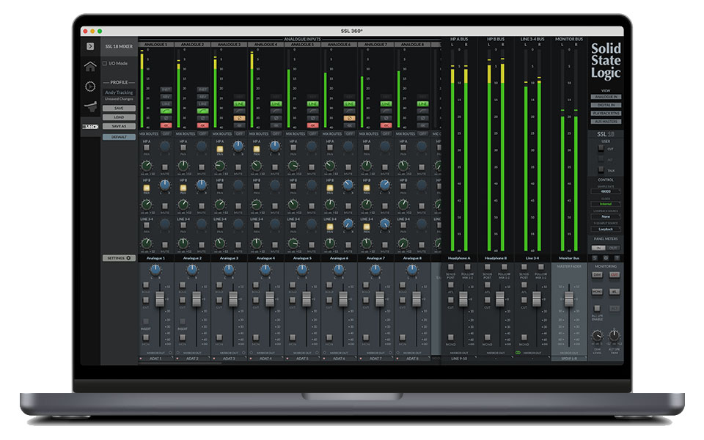This screenshot has width=704, height=440.
Task: Open the 9-10 Input Source Loopback dropdown
Action: click(606, 230)
